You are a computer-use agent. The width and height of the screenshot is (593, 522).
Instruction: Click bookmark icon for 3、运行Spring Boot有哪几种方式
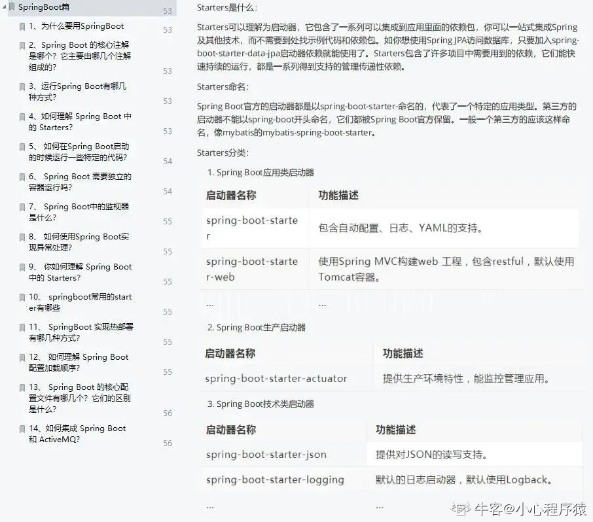click(22, 86)
